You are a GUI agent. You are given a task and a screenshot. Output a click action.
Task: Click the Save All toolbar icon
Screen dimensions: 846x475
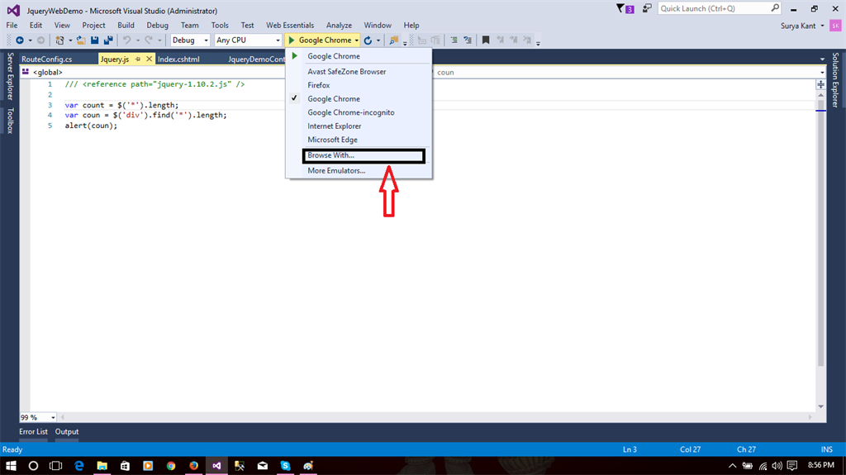click(108, 40)
